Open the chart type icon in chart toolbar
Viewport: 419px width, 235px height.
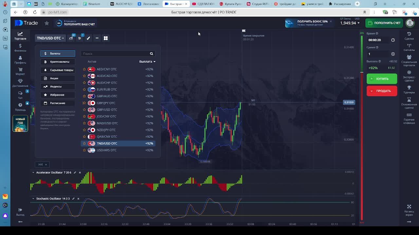(71, 38)
